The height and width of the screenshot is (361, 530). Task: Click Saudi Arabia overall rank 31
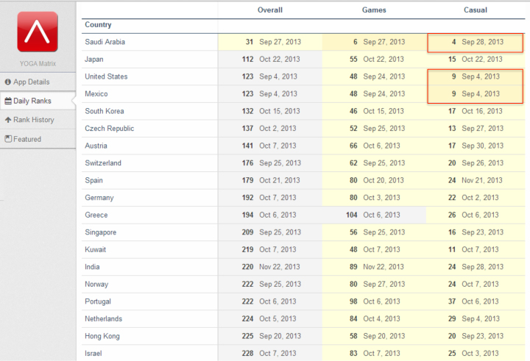[250, 42]
